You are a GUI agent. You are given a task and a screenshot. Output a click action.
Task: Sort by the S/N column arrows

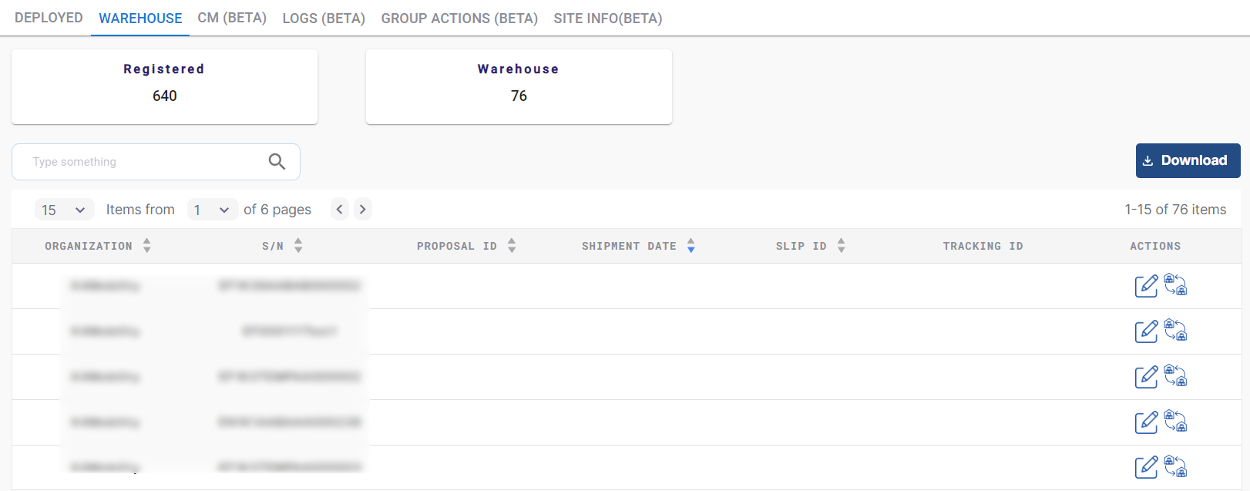pyautogui.click(x=298, y=246)
